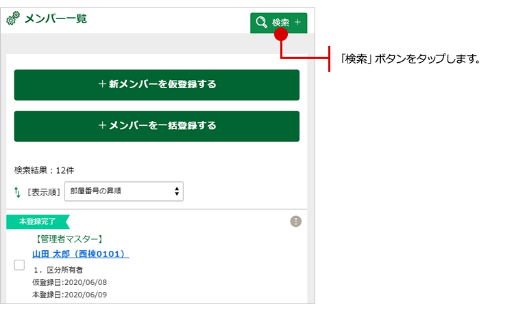Click the plus icon on メンバーを一括登録する

pyautogui.click(x=102, y=126)
